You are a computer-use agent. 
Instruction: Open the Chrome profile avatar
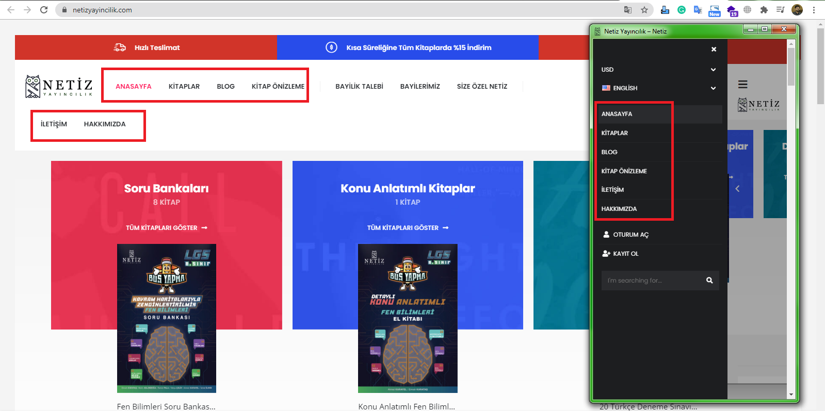tap(797, 10)
